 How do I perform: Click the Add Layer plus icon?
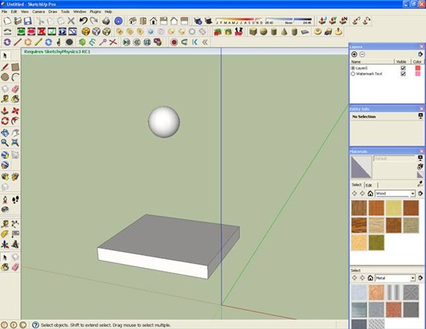[354, 54]
